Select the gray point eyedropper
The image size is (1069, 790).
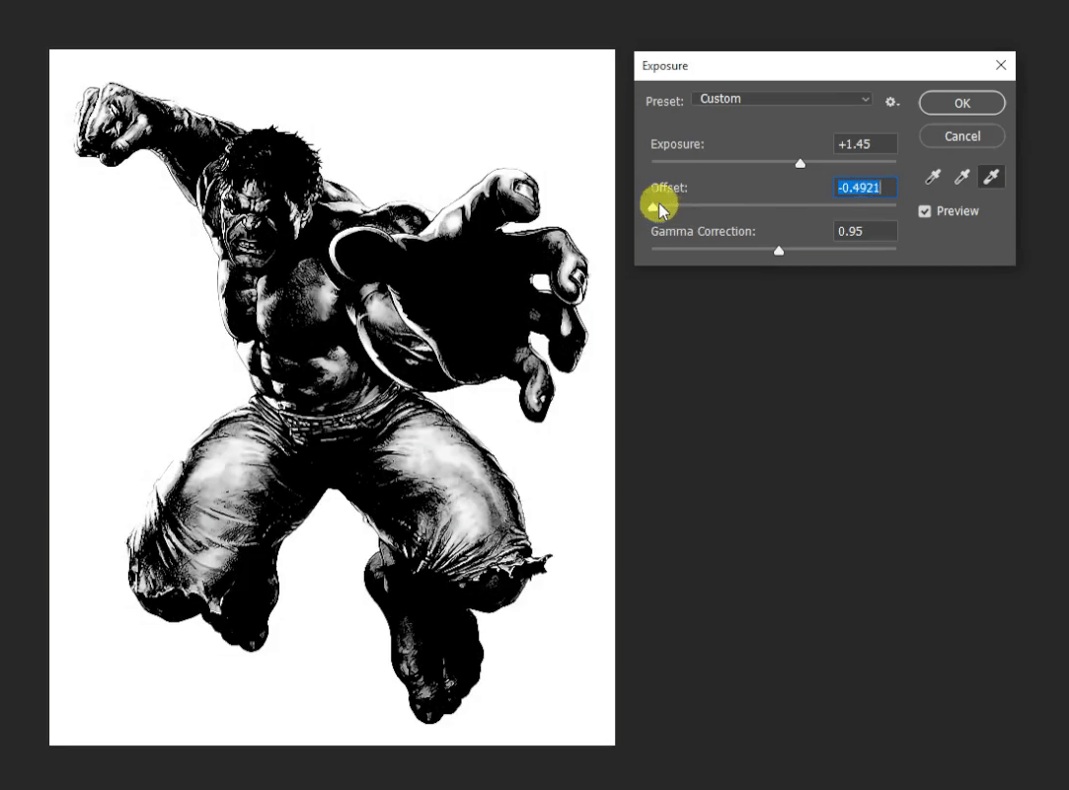click(962, 178)
